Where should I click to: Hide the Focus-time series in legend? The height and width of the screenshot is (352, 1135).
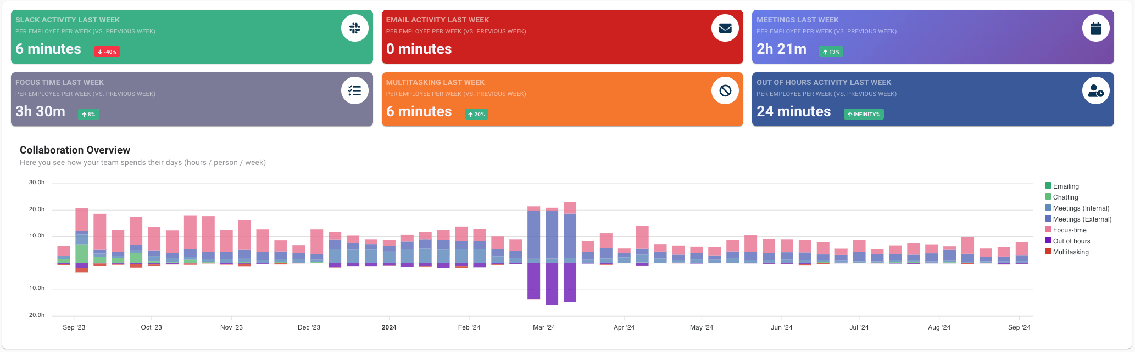tap(1069, 230)
